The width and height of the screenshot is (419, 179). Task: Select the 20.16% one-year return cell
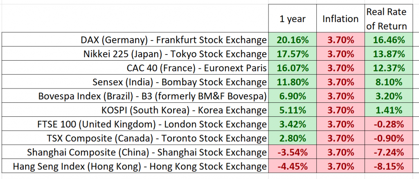pyautogui.click(x=292, y=40)
